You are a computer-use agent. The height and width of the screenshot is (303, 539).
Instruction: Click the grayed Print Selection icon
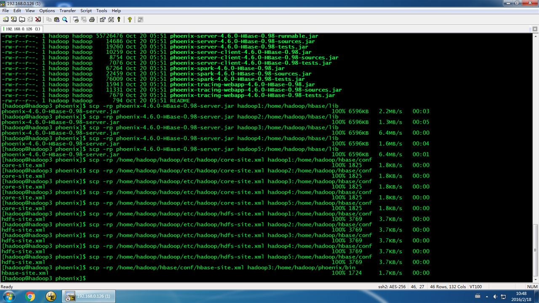(x=84, y=19)
